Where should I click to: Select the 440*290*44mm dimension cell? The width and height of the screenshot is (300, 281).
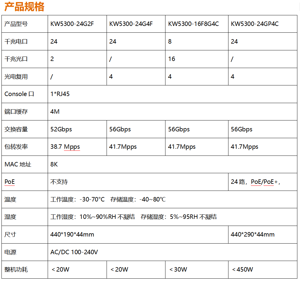pyautogui.click(x=253, y=234)
